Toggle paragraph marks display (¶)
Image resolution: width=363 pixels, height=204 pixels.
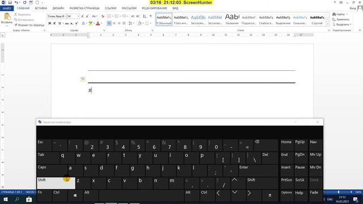click(x=151, y=16)
